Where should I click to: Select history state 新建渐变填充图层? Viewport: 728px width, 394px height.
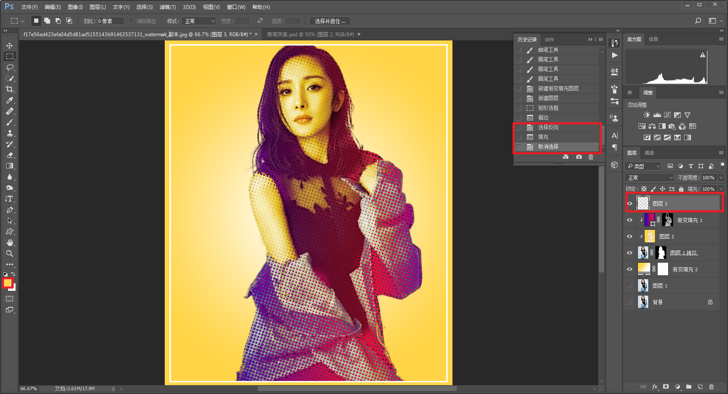tap(557, 88)
